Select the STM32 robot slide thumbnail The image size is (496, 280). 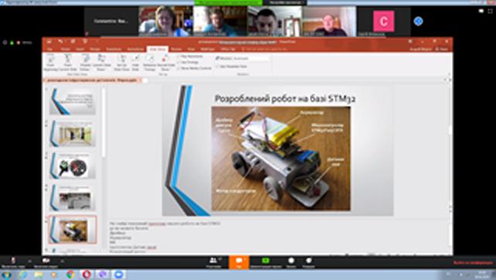tap(73, 230)
